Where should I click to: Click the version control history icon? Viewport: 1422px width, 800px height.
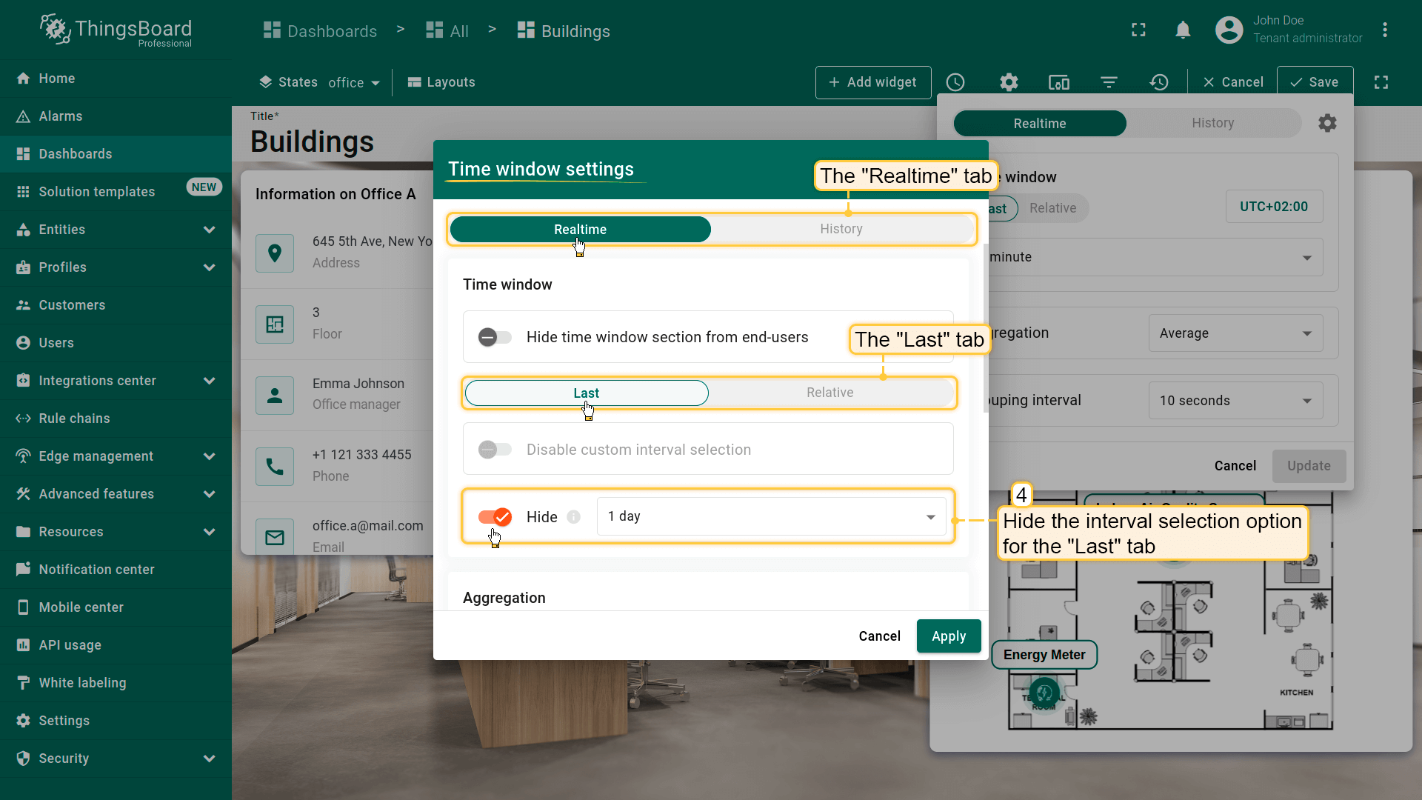[x=1159, y=82]
